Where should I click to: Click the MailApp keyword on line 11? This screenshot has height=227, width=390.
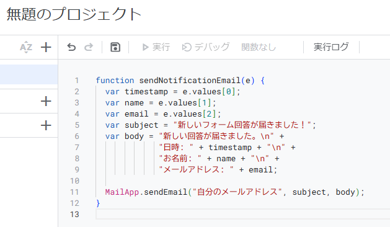coord(122,192)
